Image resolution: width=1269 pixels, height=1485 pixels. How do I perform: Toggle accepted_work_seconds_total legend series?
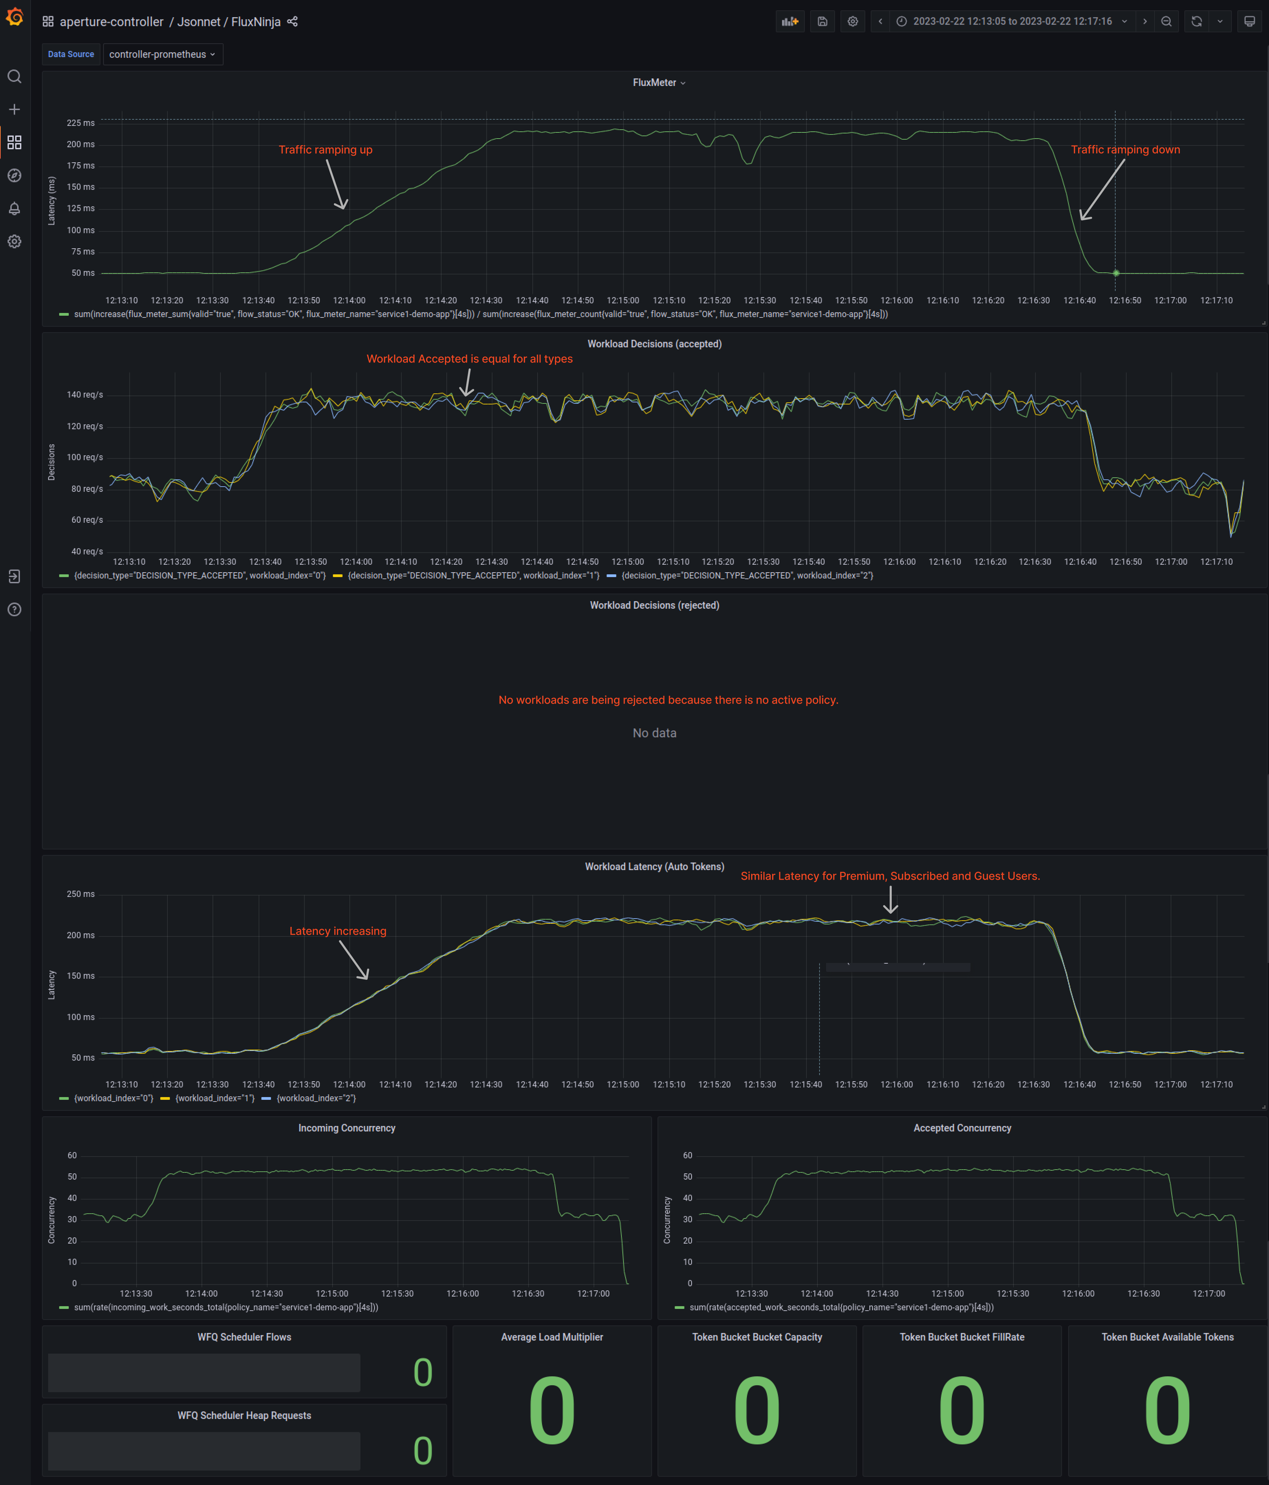842,1308
